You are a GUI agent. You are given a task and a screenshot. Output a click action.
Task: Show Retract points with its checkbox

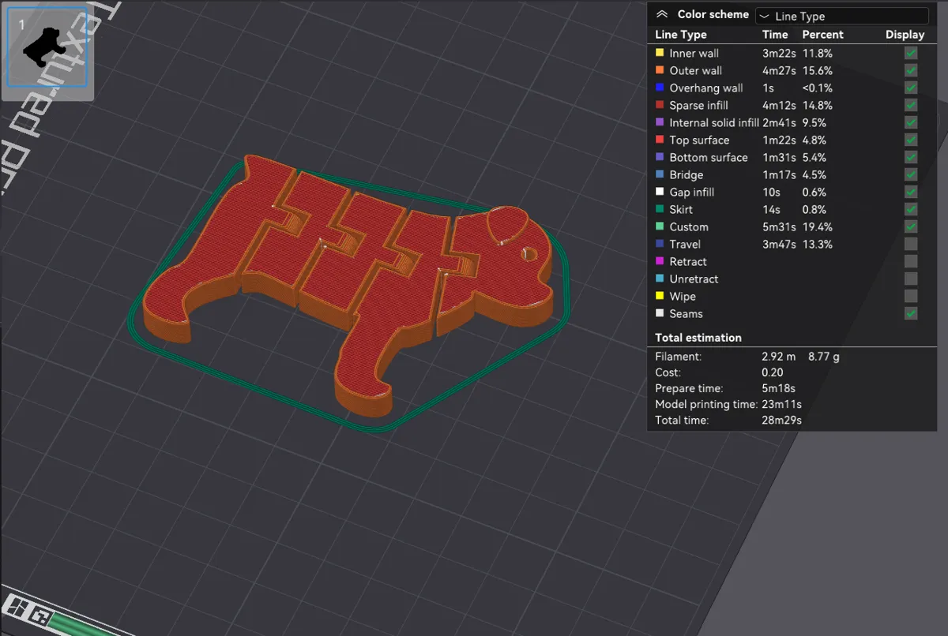click(x=911, y=261)
